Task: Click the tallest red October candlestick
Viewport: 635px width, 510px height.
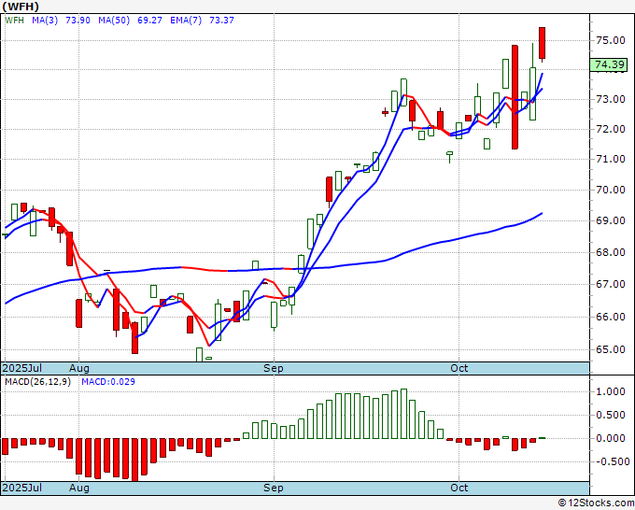Action: point(515,97)
